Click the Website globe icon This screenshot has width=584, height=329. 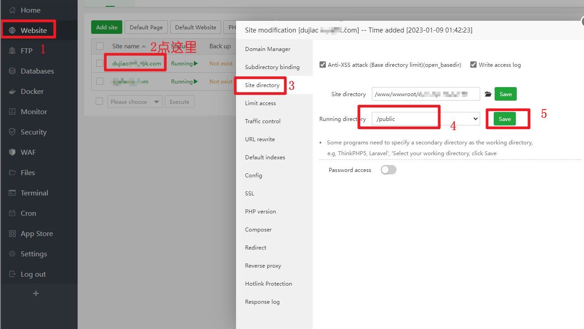12,30
